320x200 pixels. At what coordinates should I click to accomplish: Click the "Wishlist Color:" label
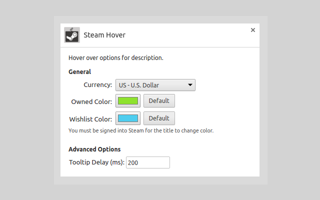[90, 119]
